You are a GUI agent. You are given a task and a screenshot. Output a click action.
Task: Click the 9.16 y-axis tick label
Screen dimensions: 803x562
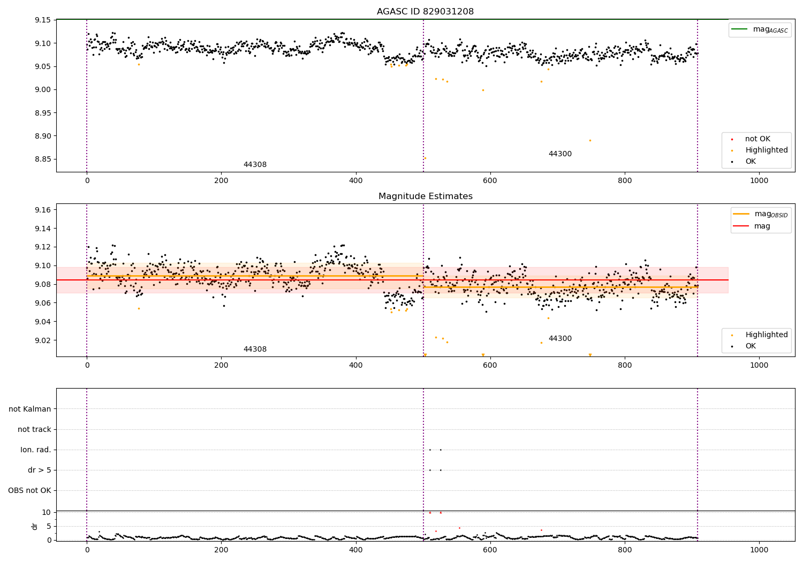pos(42,210)
